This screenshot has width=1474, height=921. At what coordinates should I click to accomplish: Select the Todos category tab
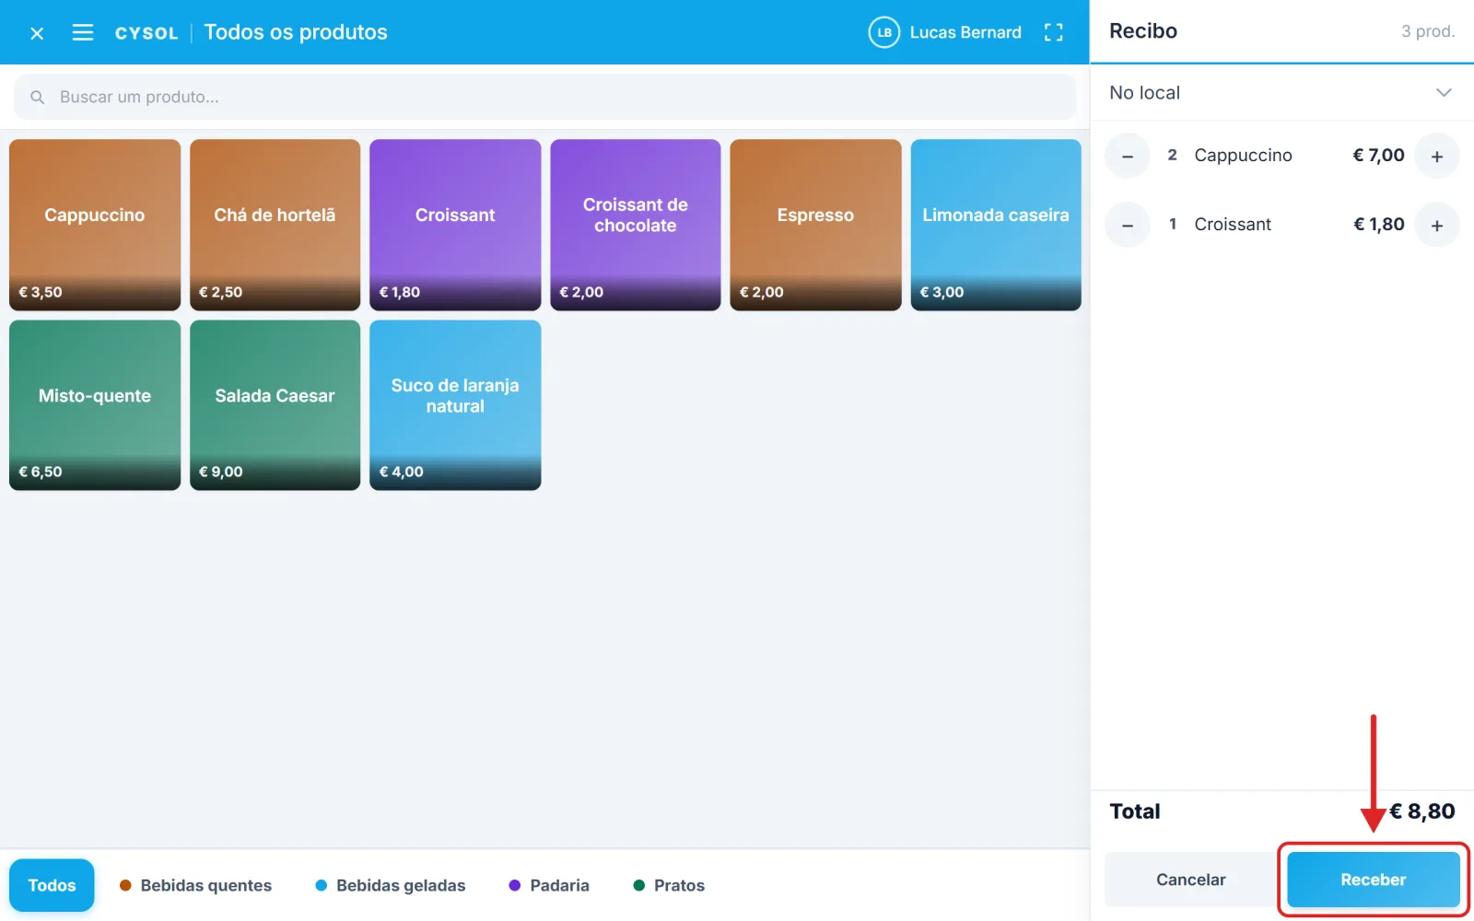[x=52, y=885]
